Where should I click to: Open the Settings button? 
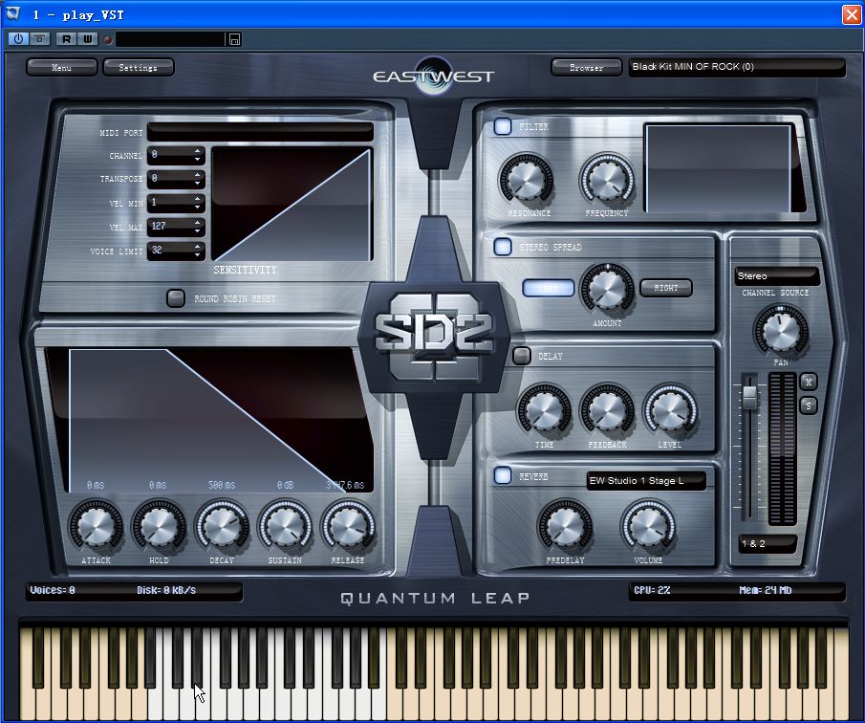point(139,67)
